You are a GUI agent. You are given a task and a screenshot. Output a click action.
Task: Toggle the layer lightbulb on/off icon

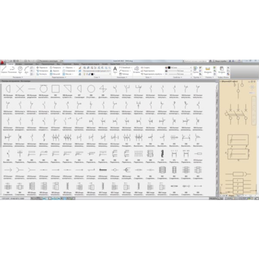pos(84,74)
